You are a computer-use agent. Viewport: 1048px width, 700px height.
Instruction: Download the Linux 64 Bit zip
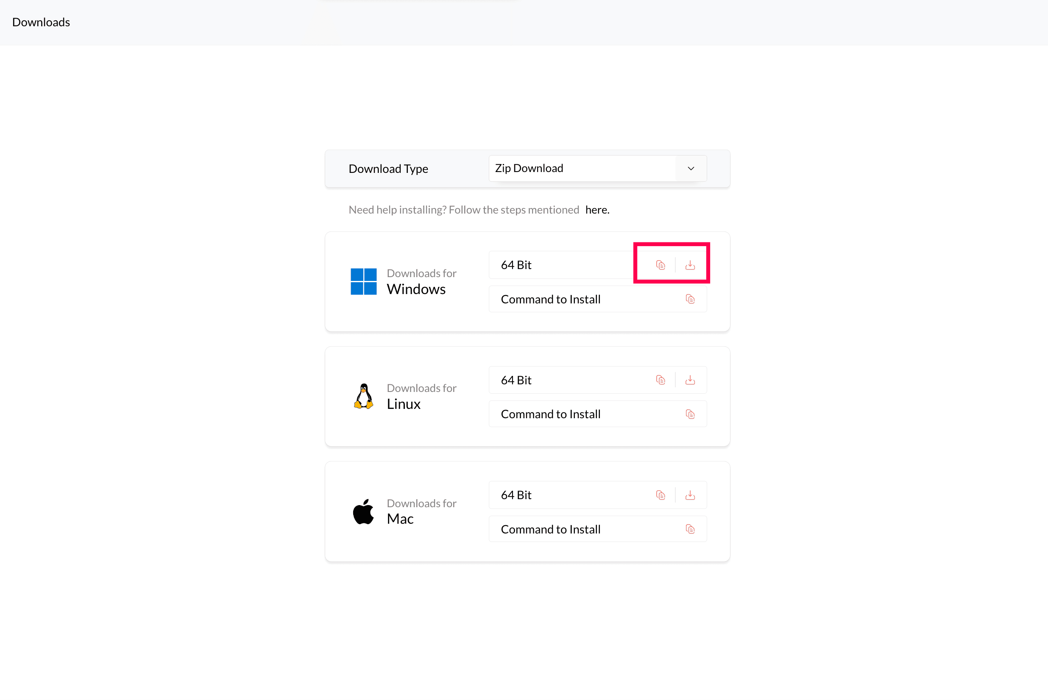pos(690,380)
